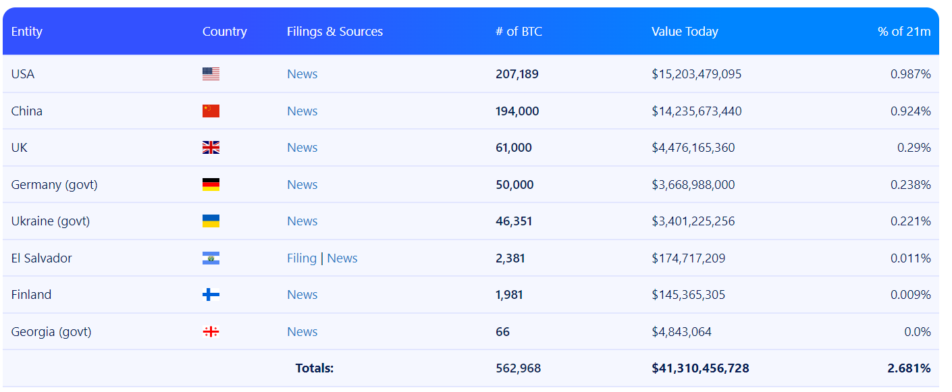Click the 0.221% percentage cell

(x=911, y=221)
